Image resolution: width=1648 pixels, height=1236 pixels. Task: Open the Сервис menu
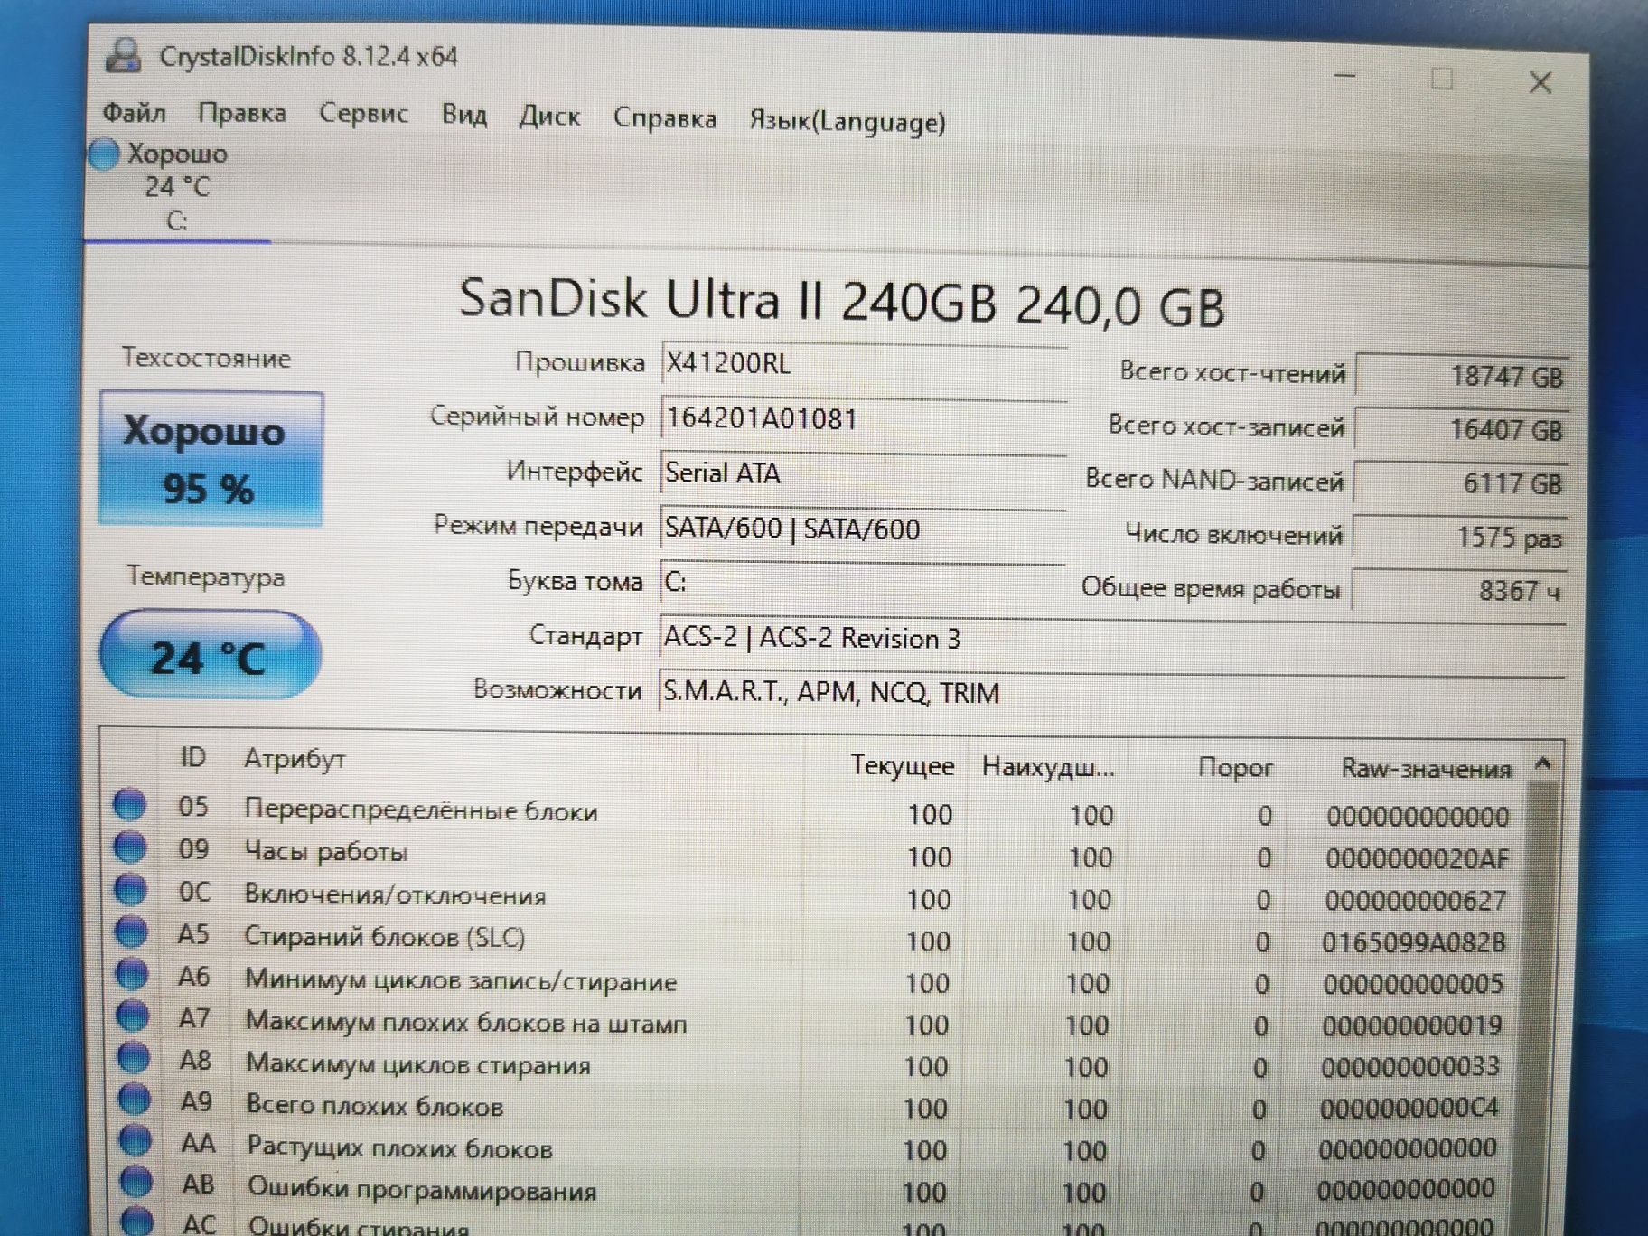pyautogui.click(x=363, y=114)
